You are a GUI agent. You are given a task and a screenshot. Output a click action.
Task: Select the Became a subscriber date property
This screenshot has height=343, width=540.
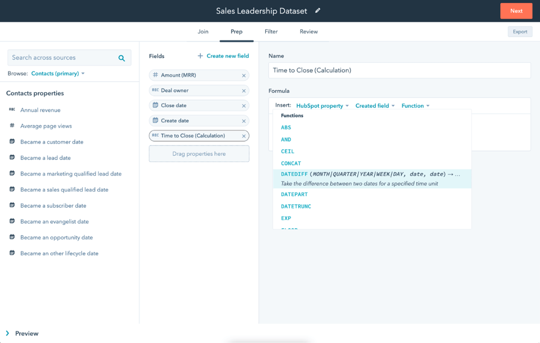[x=53, y=206]
